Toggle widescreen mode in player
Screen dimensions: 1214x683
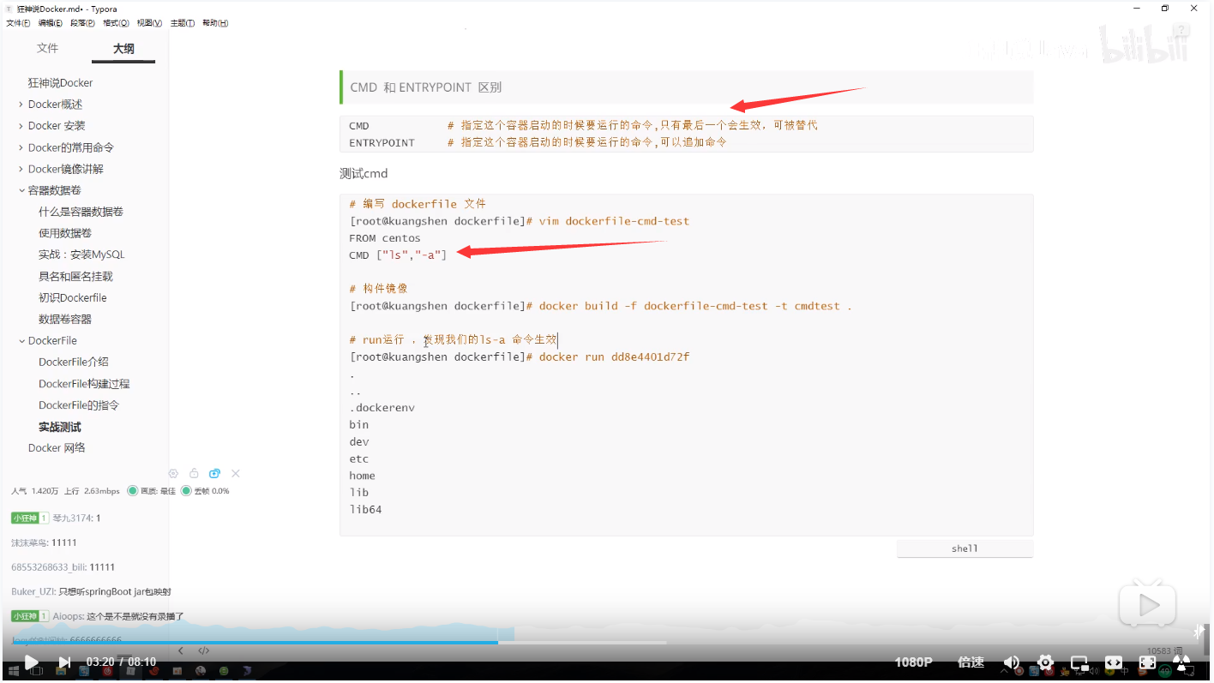pyautogui.click(x=1113, y=662)
